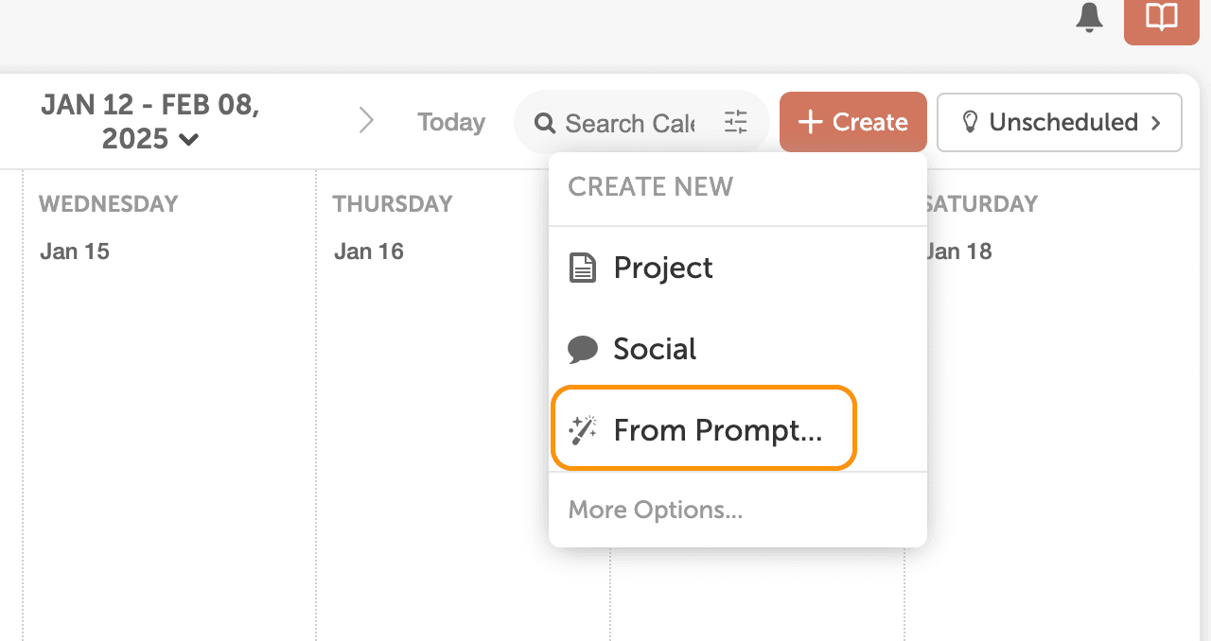
Task: Click the bell notification icon
Action: click(x=1089, y=18)
